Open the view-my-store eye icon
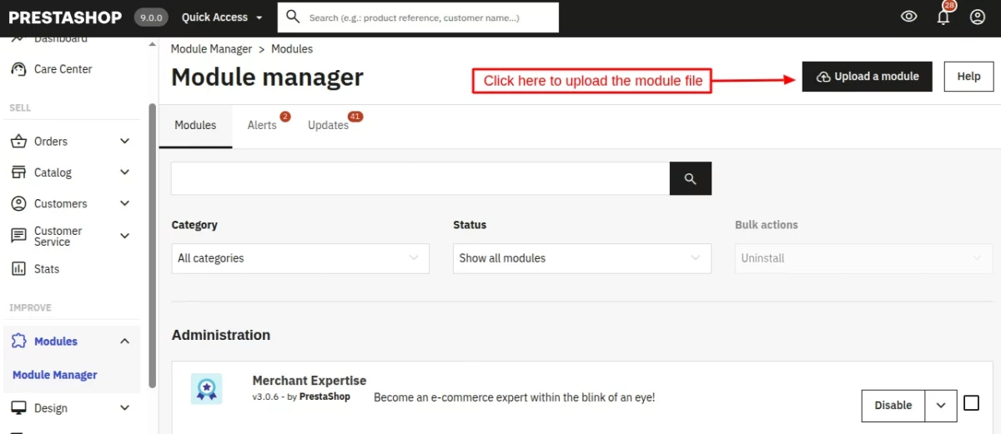 pos(909,17)
